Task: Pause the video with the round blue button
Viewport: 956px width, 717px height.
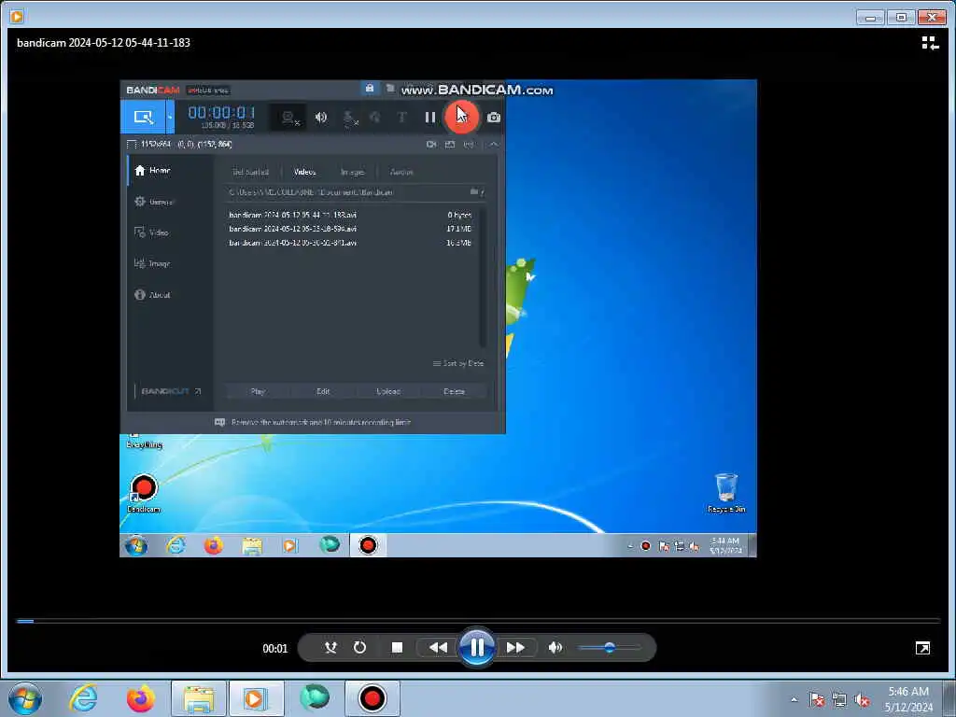Action: (x=477, y=648)
